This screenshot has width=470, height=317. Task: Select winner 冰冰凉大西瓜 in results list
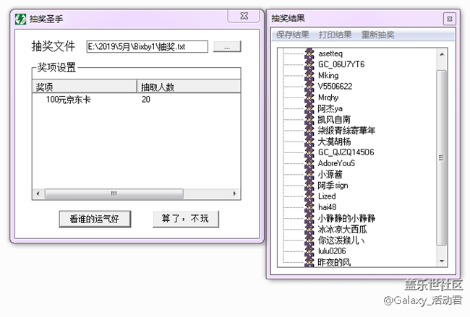point(343,229)
